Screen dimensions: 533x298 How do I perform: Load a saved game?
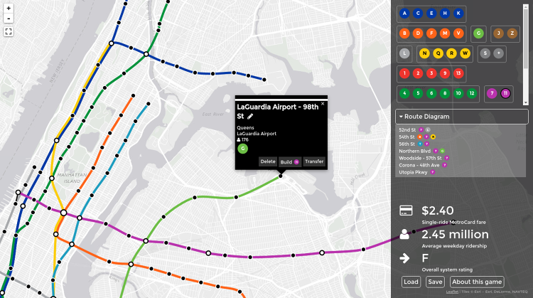pyautogui.click(x=411, y=282)
